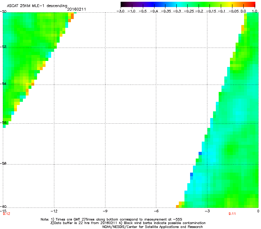This screenshot has width=261, height=229.
Task: Click the 'Data buffer is 22 hrs' note line
Action: (128, 223)
